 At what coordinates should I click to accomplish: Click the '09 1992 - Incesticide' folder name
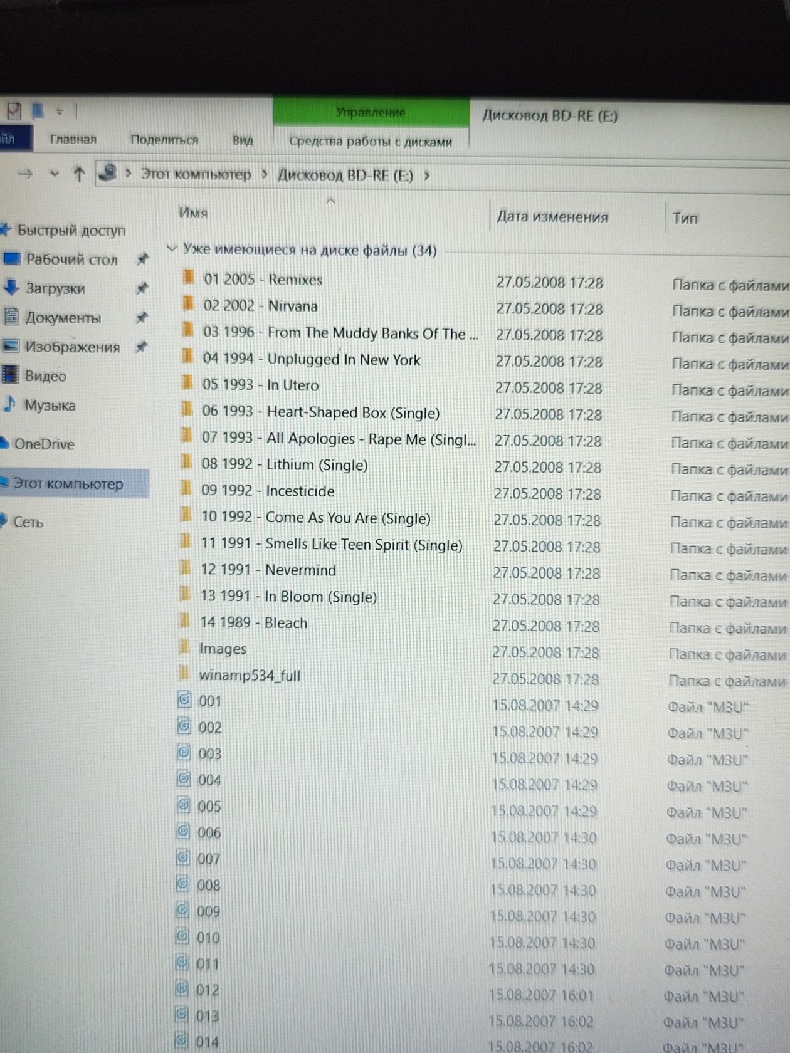click(268, 491)
